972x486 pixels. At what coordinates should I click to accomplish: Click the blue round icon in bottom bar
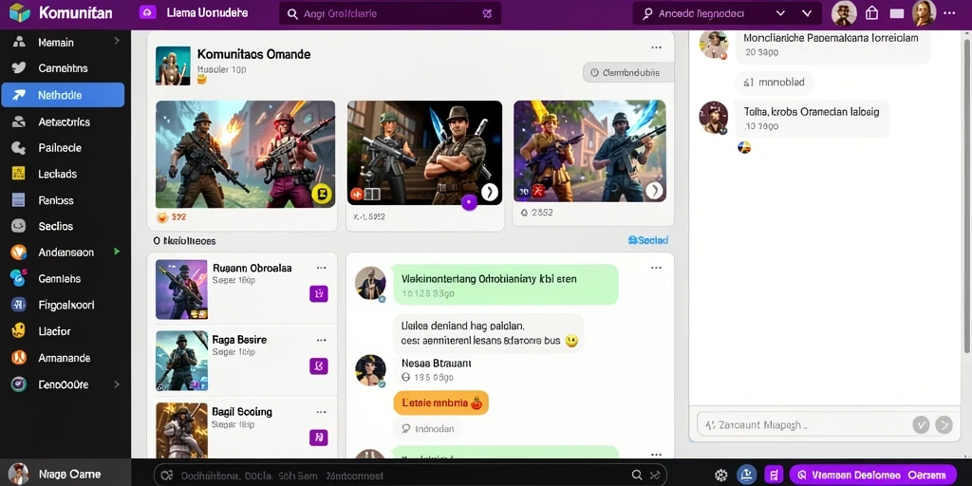[746, 475]
